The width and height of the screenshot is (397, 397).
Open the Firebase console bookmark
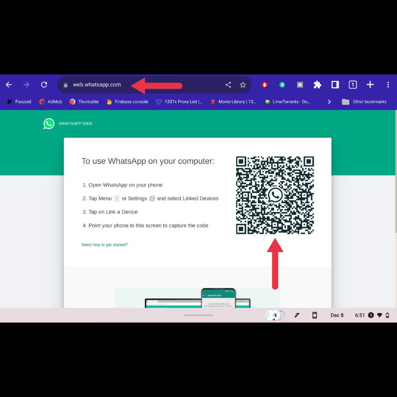point(128,102)
